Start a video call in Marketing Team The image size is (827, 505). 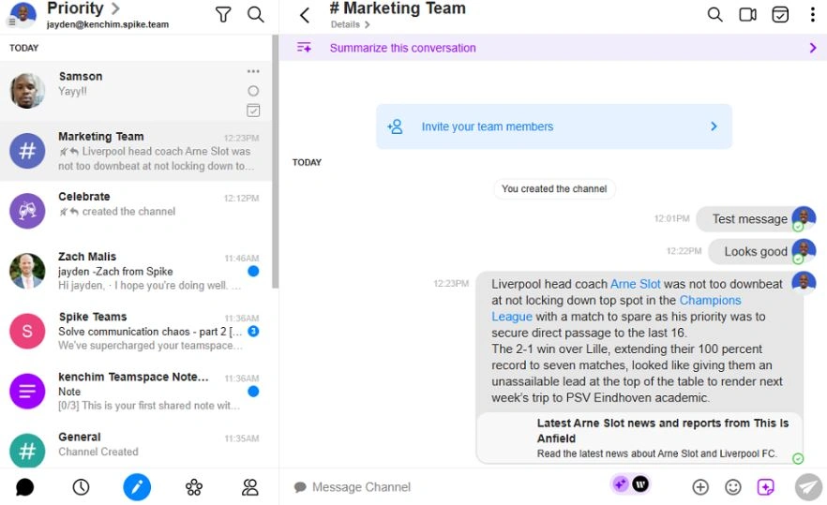coord(747,14)
